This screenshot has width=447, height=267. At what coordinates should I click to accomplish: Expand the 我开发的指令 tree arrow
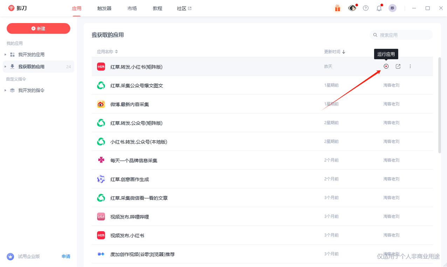click(x=5, y=90)
